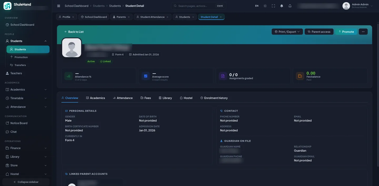Toggle the hamburger menu icon
This screenshot has width=379, height=186.
59,6
